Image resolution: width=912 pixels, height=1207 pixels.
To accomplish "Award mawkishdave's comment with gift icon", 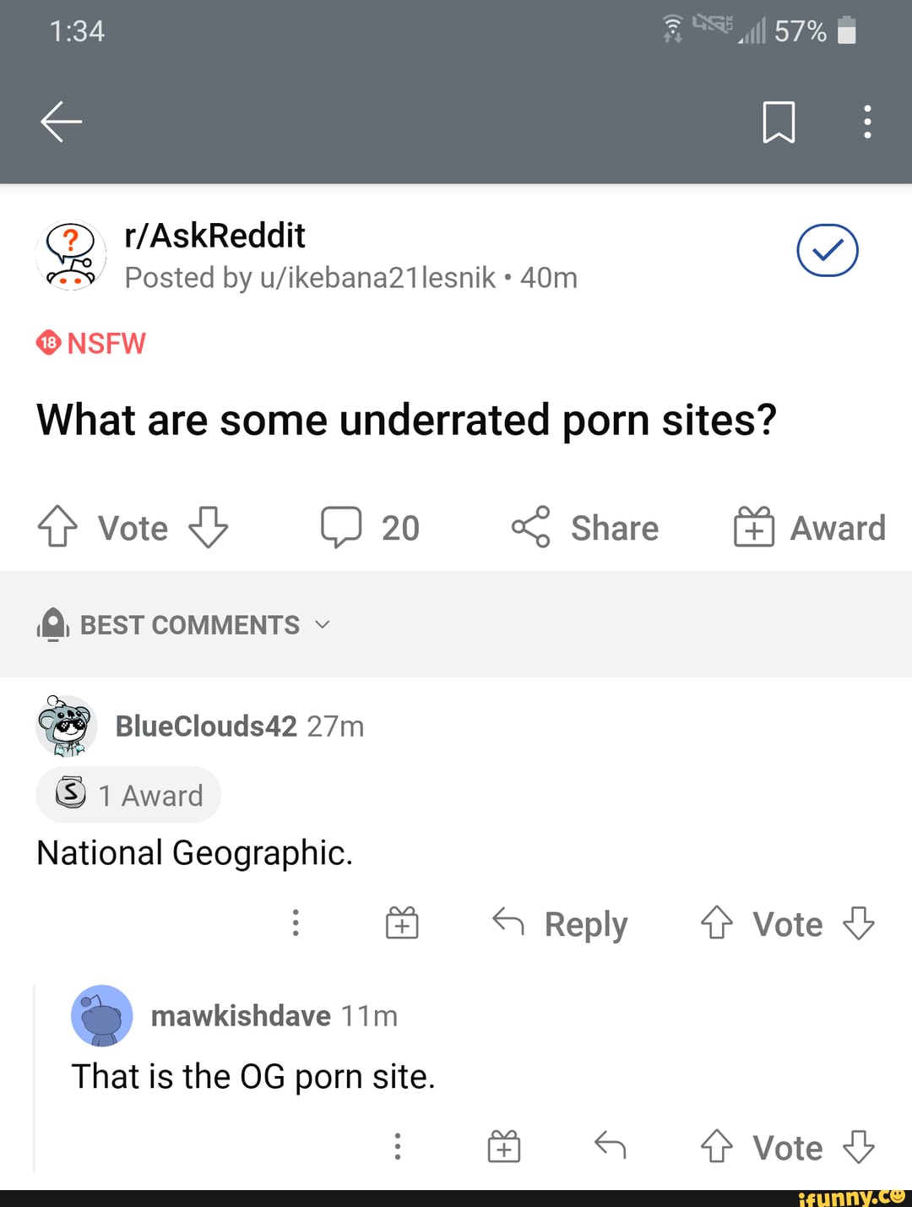I will 504,1147.
